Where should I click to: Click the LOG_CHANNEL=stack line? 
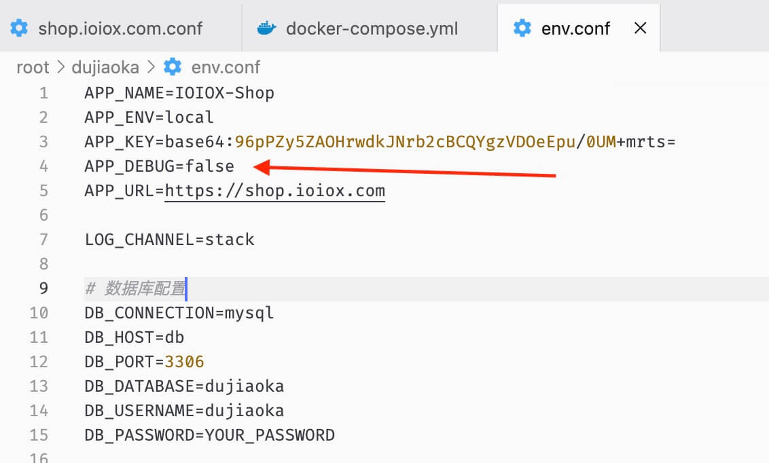[169, 240]
